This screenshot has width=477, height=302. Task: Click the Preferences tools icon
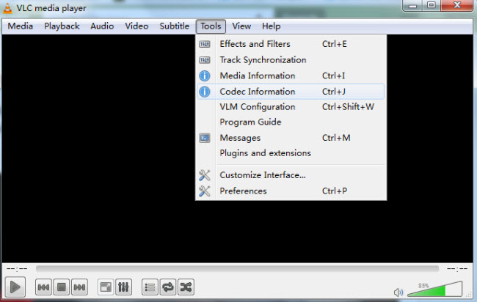(x=205, y=191)
